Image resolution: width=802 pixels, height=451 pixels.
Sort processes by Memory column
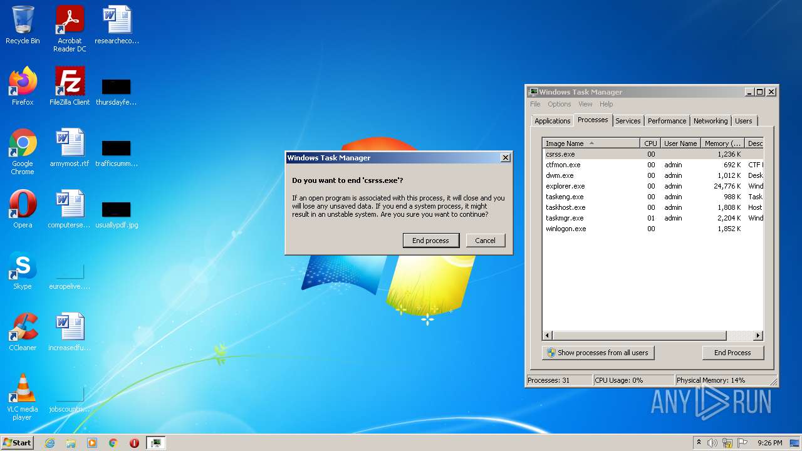722,143
